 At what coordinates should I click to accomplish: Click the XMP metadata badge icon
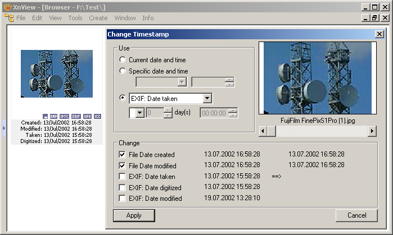click(53, 116)
